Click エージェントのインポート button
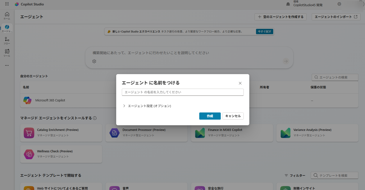The height and width of the screenshot is (190, 365). click(336, 17)
